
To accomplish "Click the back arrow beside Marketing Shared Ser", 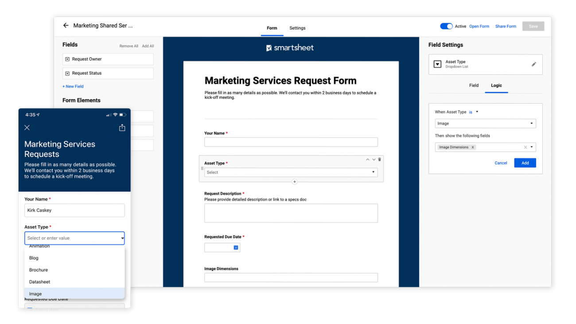I will (x=66, y=26).
